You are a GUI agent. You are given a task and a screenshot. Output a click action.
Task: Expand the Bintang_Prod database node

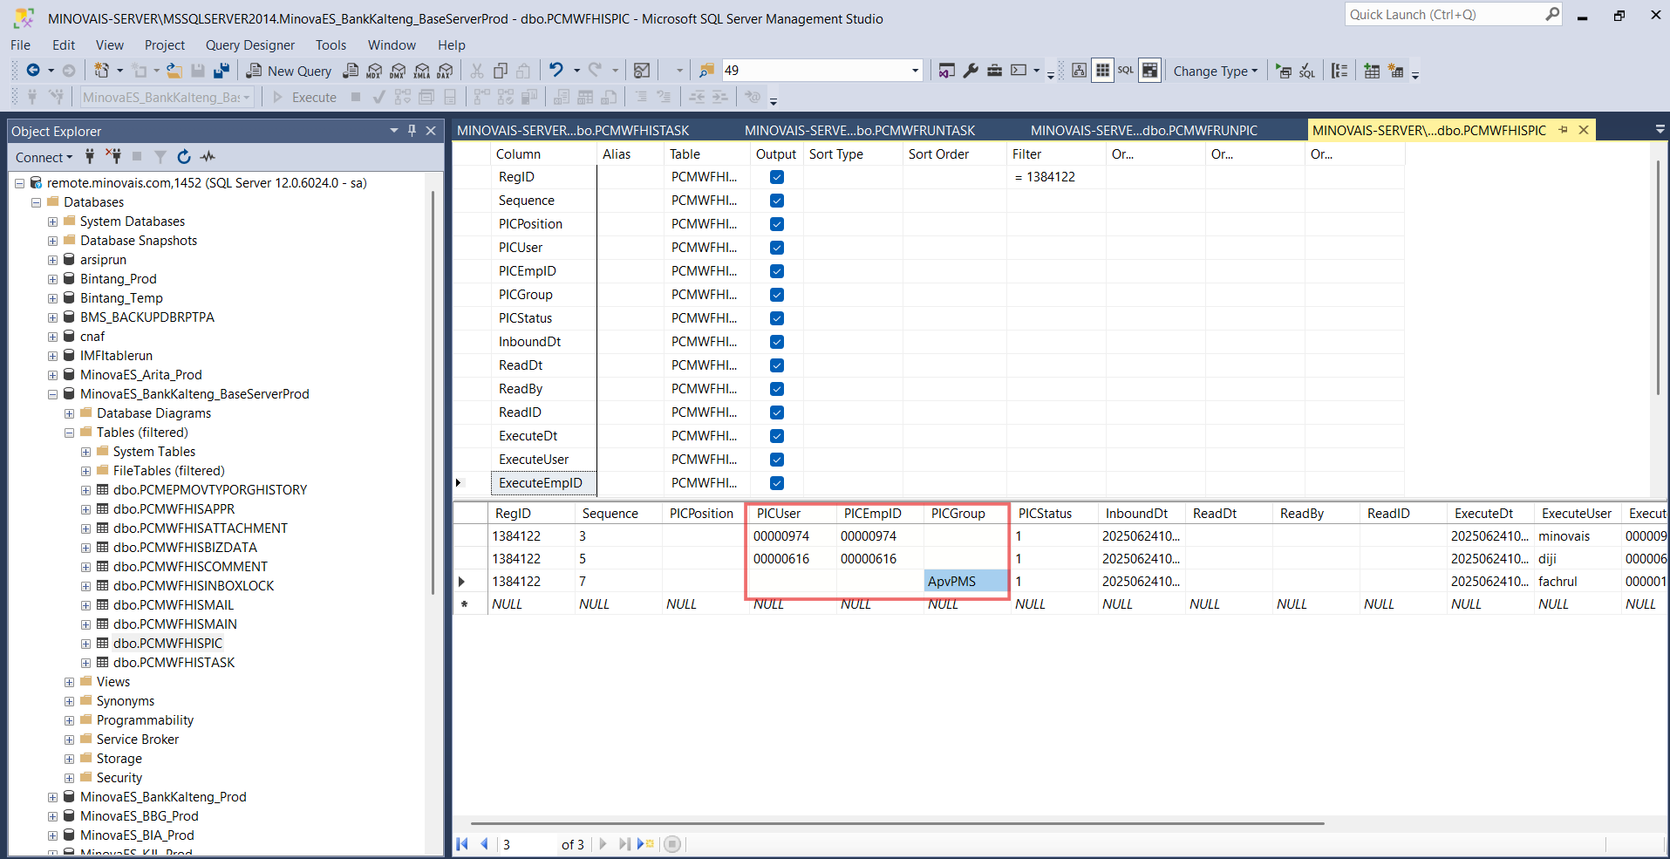tap(52, 279)
